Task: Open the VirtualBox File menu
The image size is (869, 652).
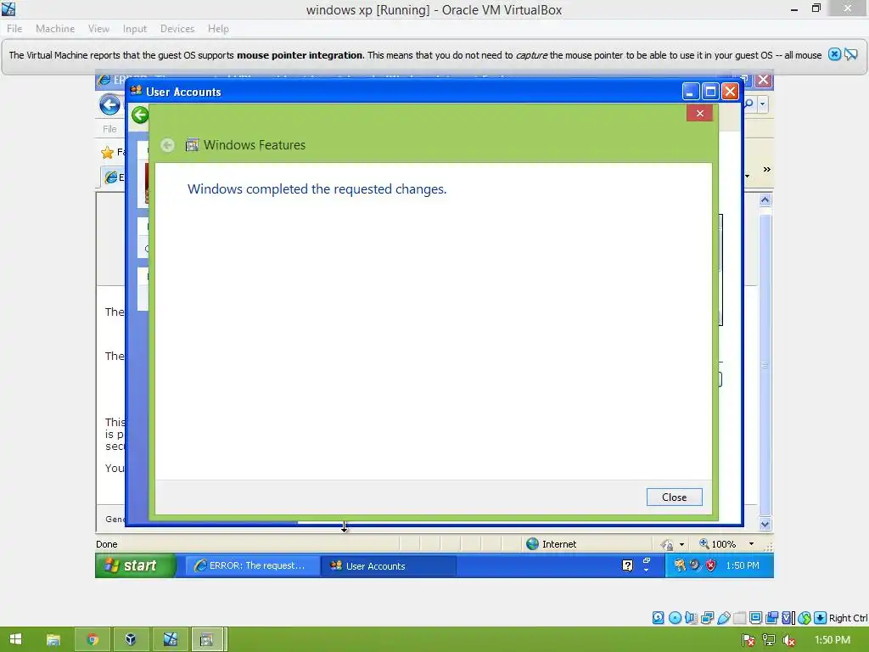Action: click(14, 29)
